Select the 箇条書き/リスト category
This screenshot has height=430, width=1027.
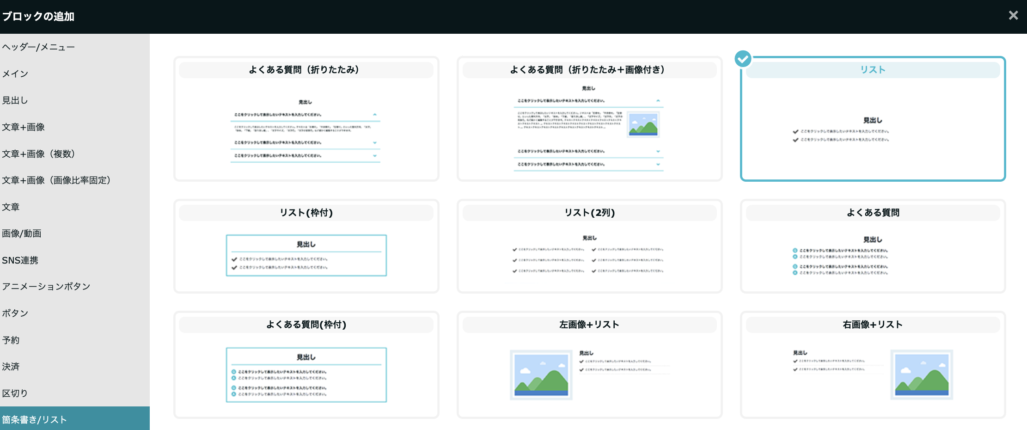coord(75,419)
